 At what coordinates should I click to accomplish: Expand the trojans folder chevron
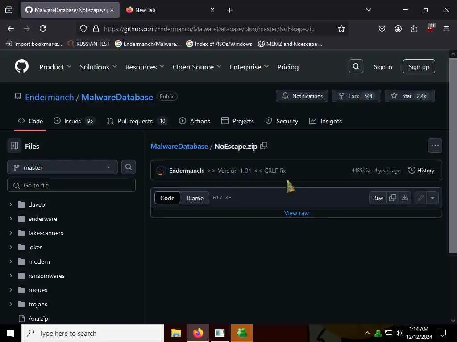[11, 304]
